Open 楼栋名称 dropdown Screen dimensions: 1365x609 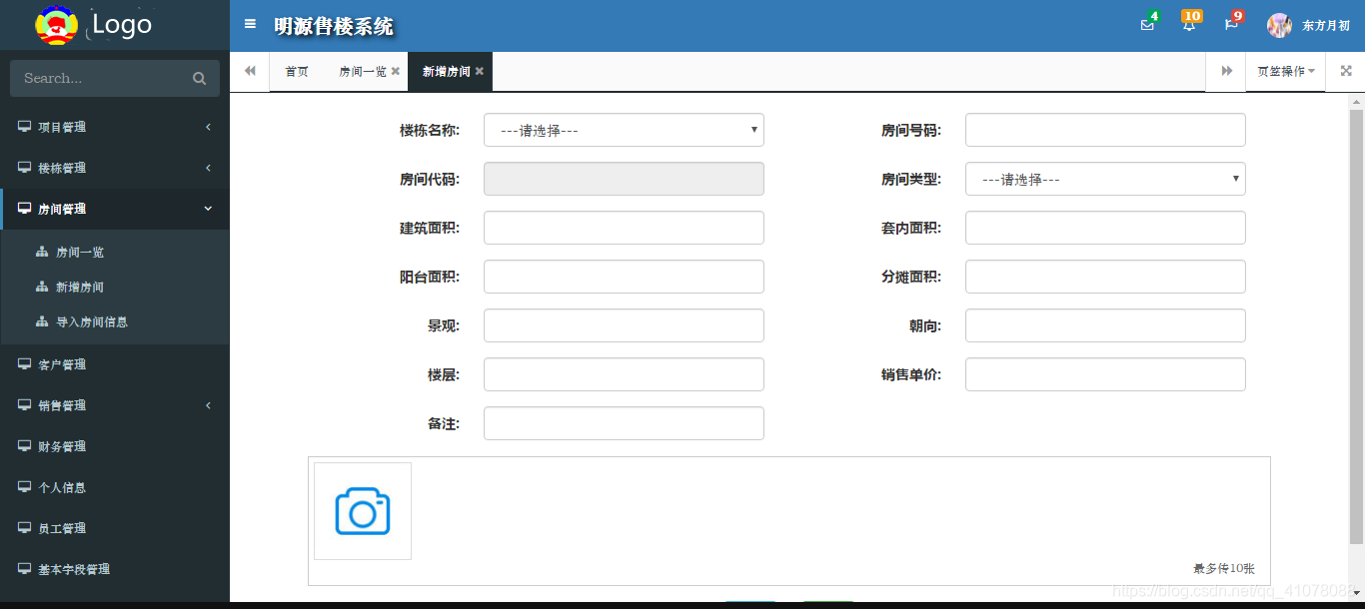(x=624, y=130)
